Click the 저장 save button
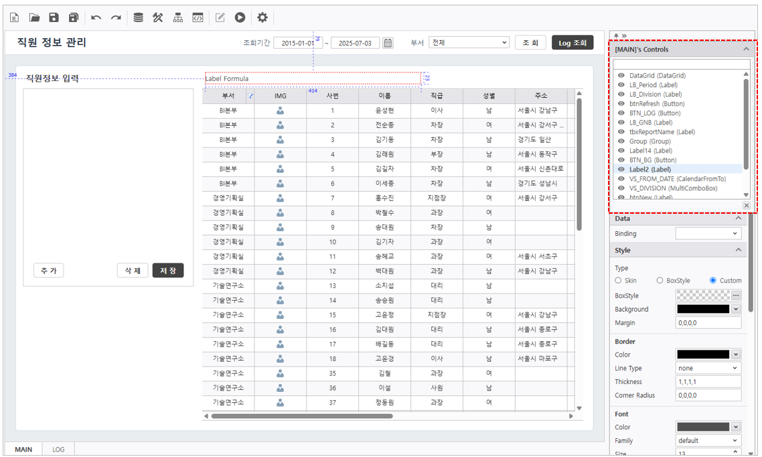This screenshot has width=762, height=457. (x=168, y=271)
